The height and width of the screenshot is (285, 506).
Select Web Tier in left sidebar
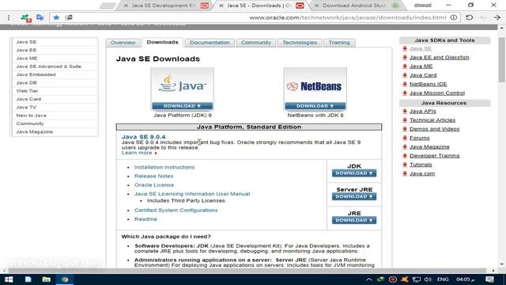(x=55, y=91)
